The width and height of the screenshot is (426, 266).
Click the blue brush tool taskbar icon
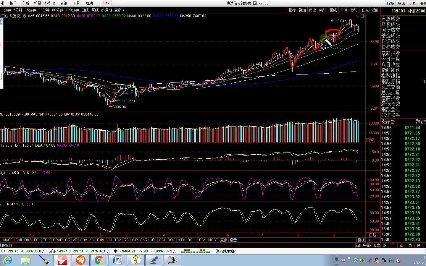tap(44, 260)
